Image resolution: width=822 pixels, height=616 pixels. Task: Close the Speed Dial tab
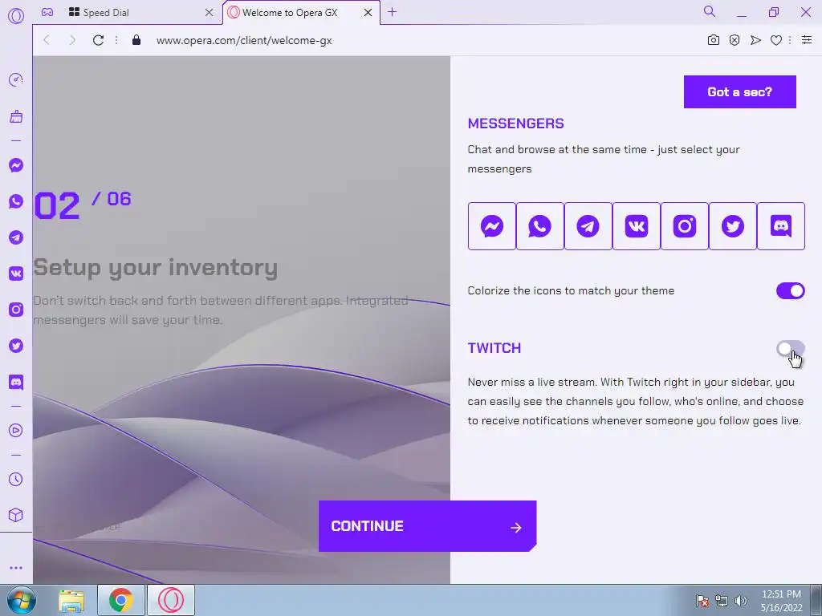click(x=210, y=13)
